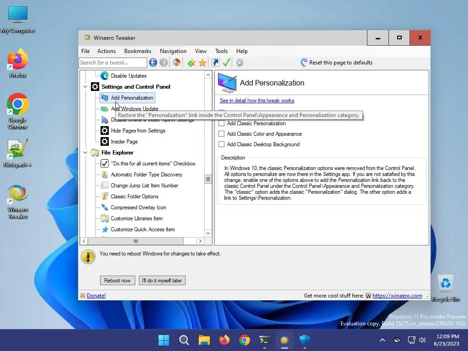Open bookmarks via orange star icon

pos(202,63)
